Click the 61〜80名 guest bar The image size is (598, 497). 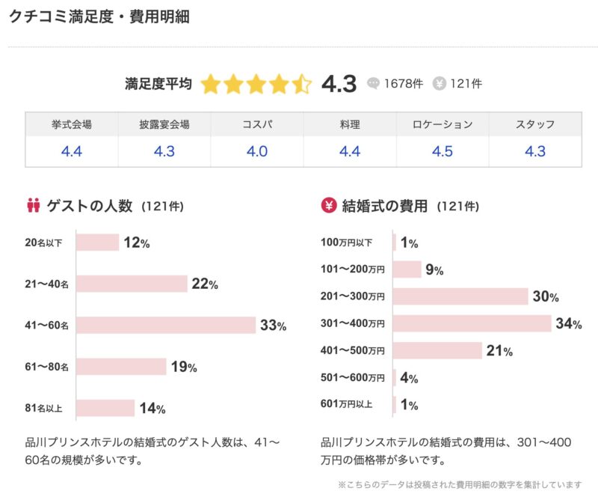(x=120, y=367)
